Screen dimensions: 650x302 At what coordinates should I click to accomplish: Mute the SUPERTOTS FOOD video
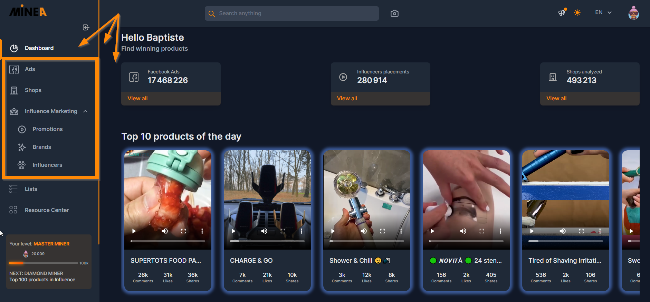pos(165,231)
